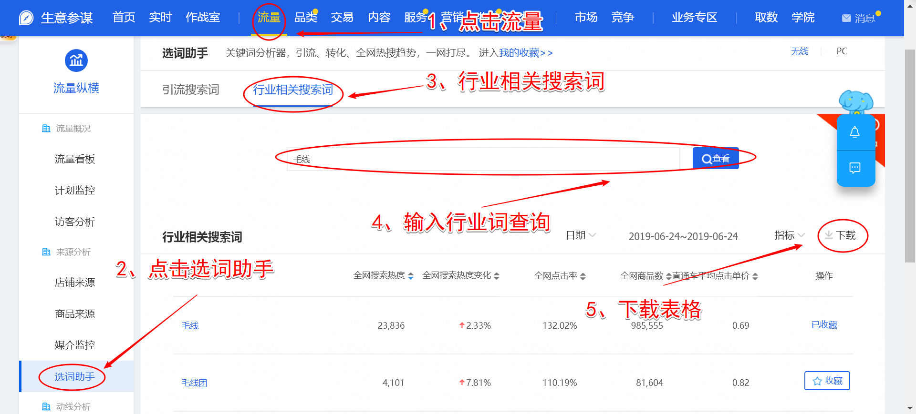Sort by 全网搜索热度 column arrows
The width and height of the screenshot is (916, 414).
(x=411, y=276)
